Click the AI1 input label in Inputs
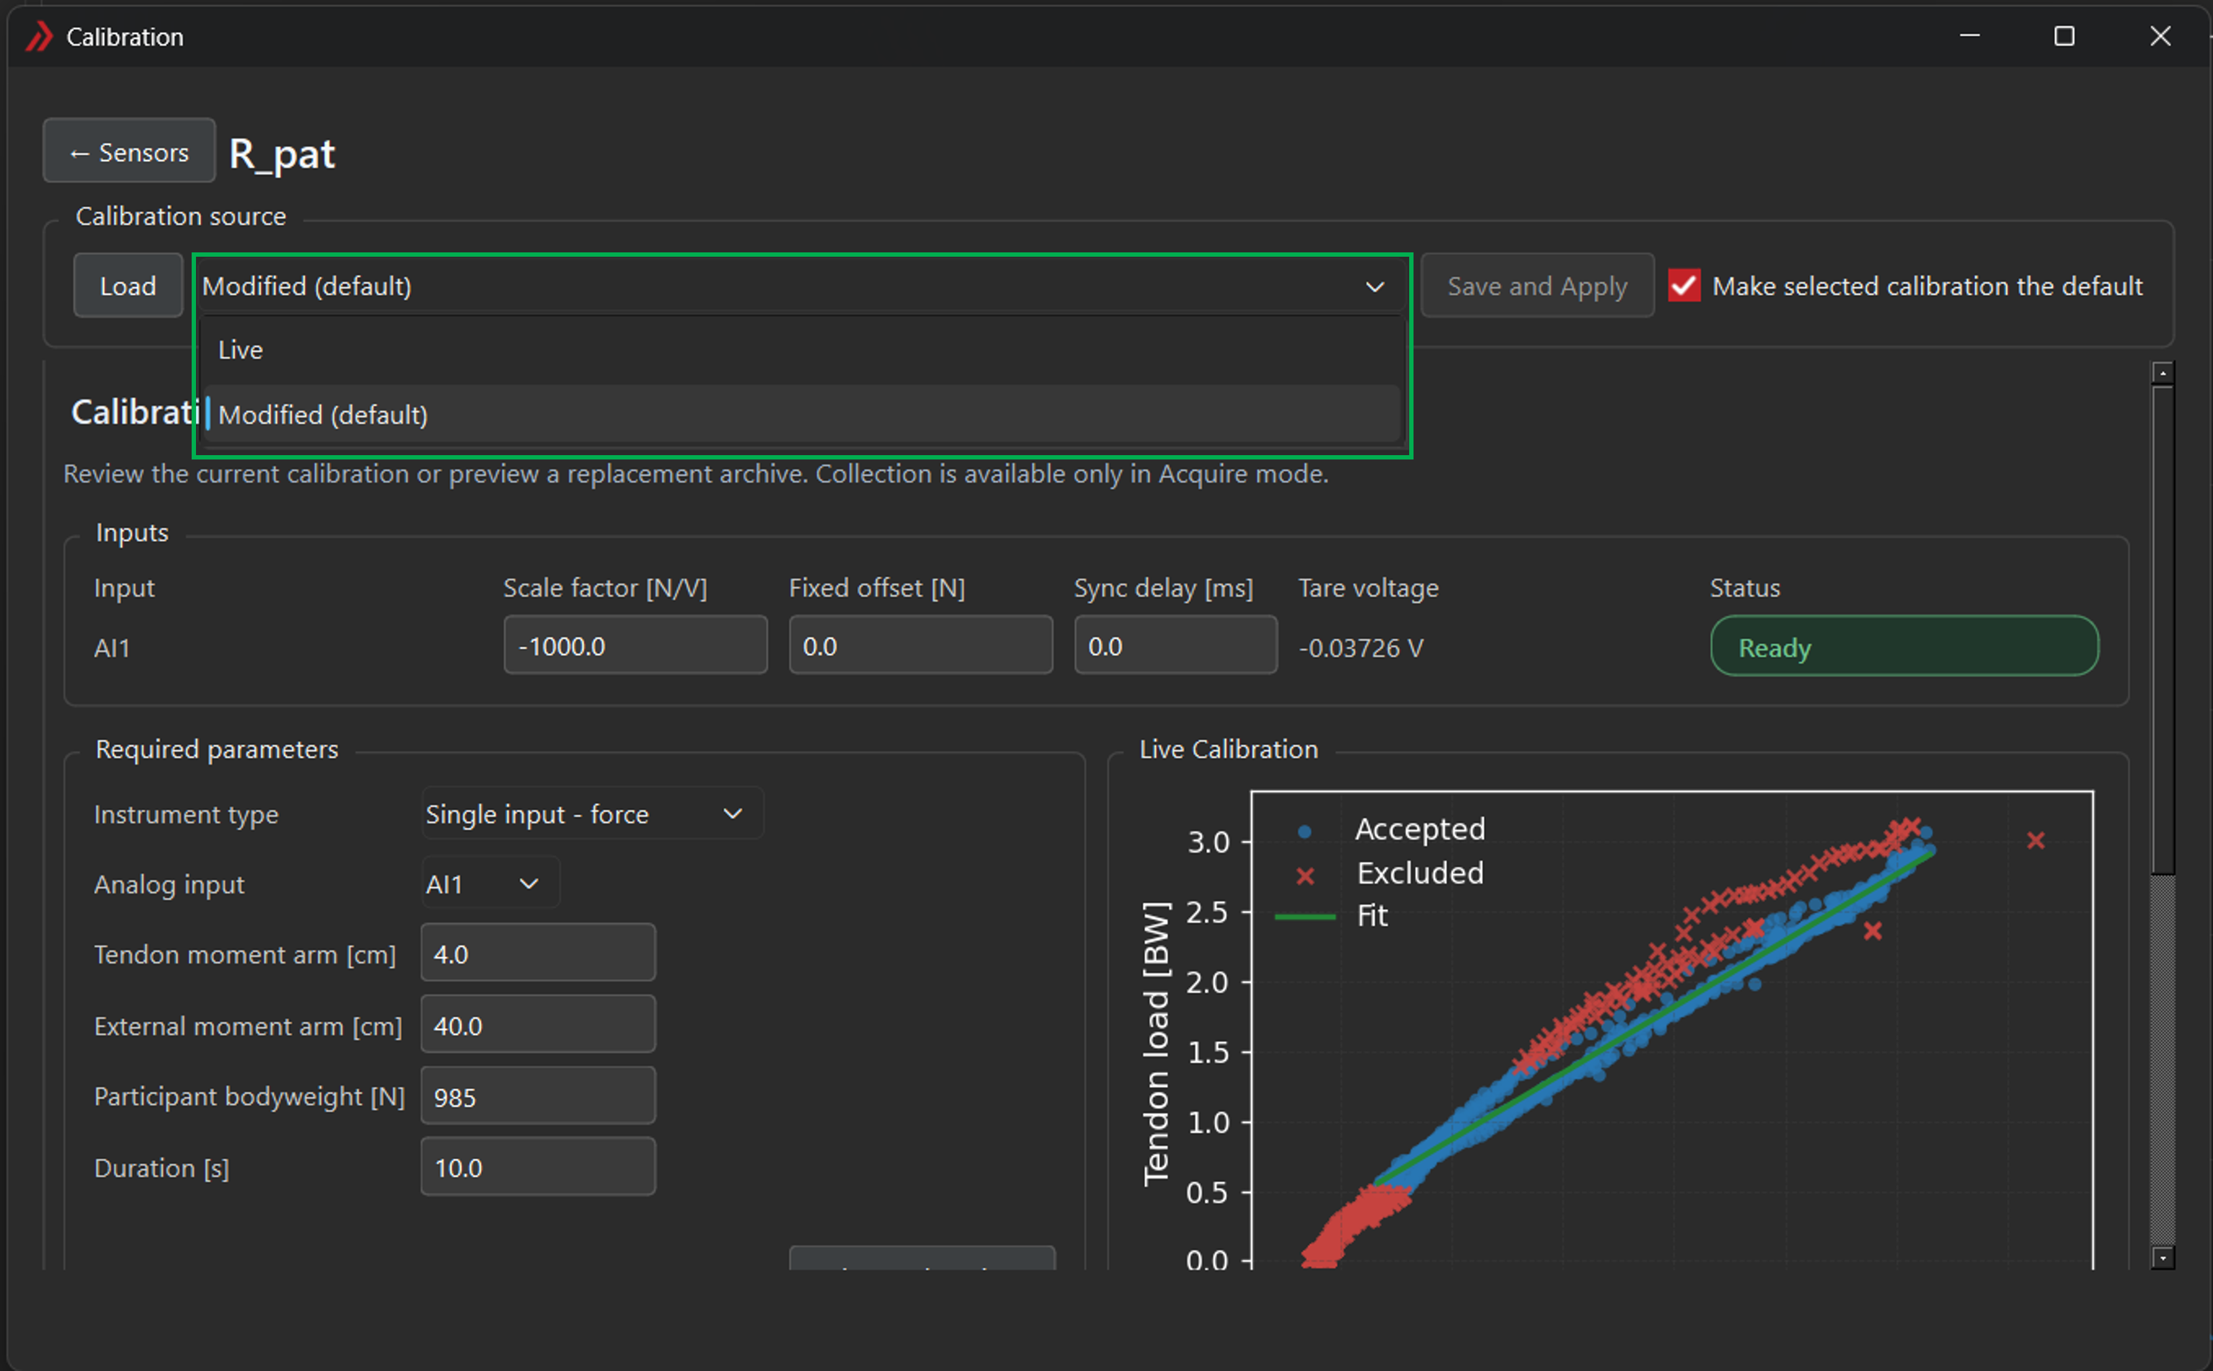 click(x=112, y=647)
